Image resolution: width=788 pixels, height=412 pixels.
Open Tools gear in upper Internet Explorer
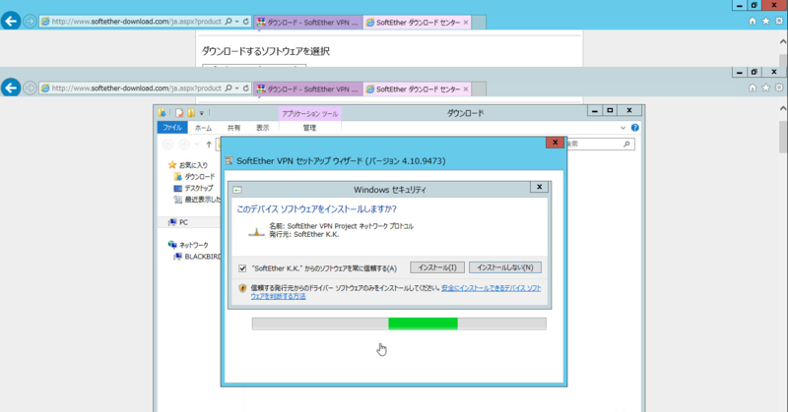pyautogui.click(x=779, y=21)
